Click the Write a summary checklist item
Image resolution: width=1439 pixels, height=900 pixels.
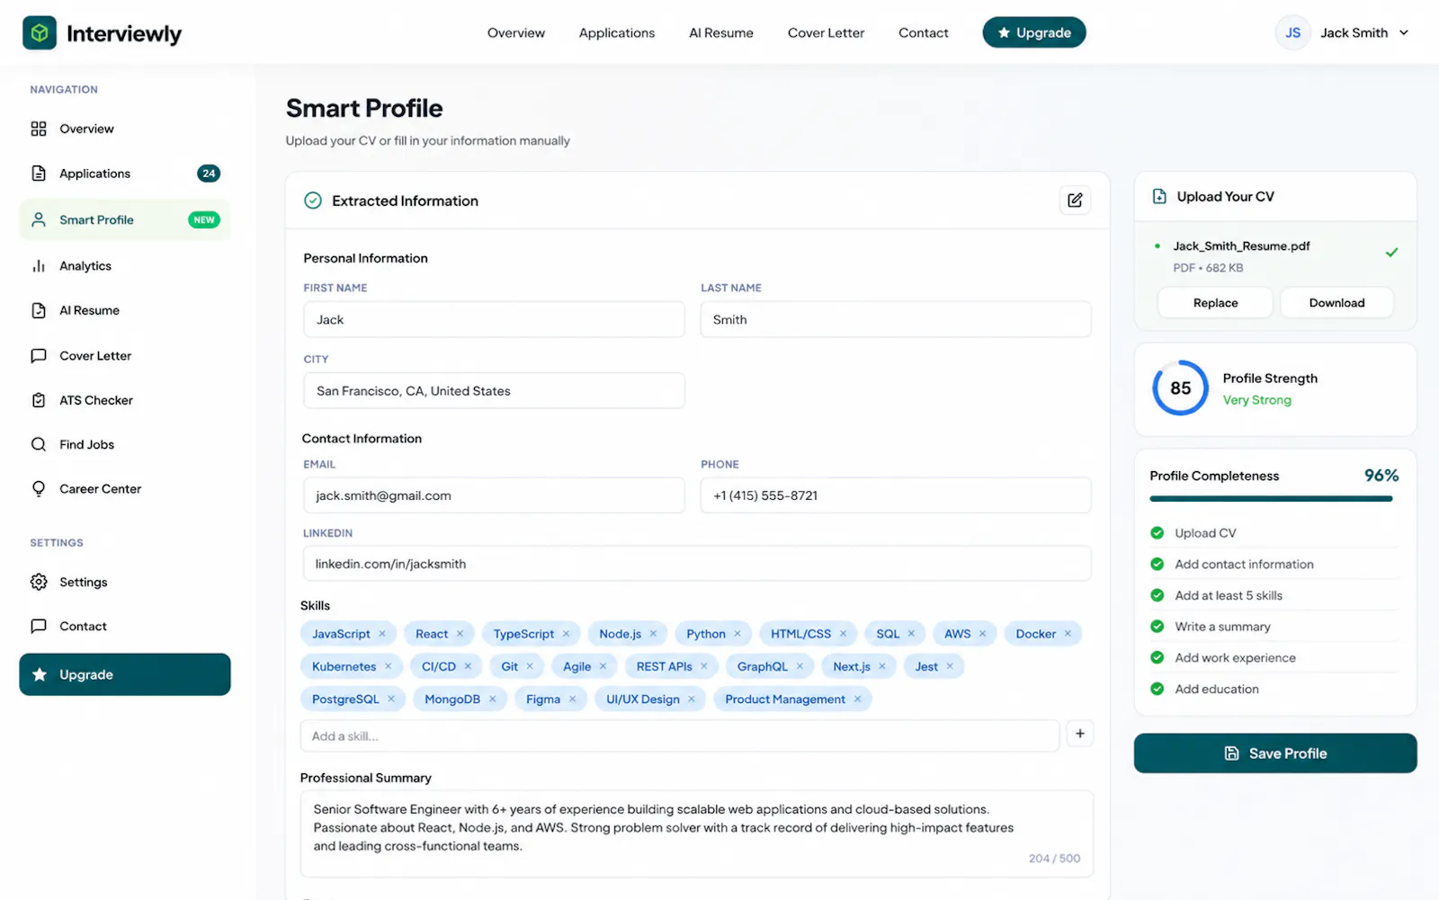point(1274,627)
